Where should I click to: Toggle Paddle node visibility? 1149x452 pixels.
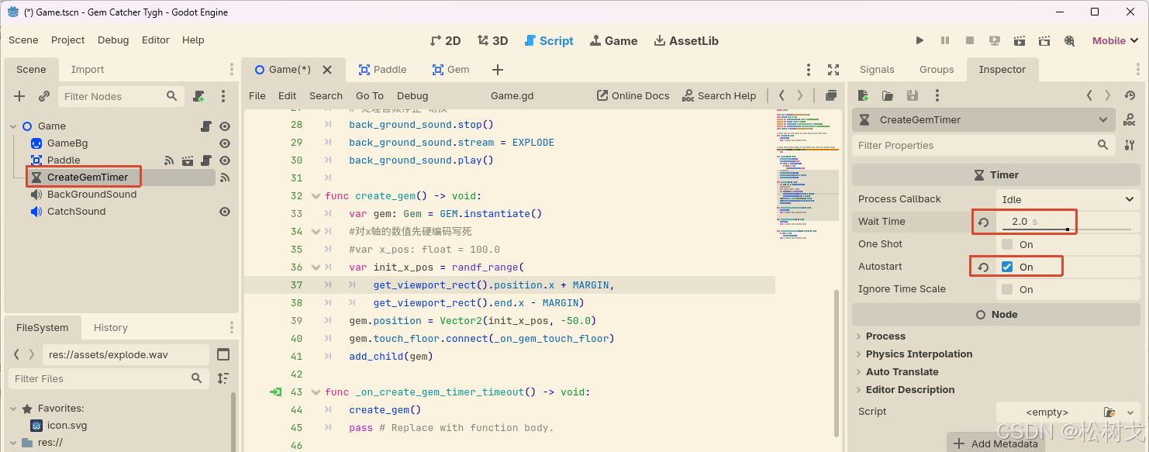tap(225, 160)
